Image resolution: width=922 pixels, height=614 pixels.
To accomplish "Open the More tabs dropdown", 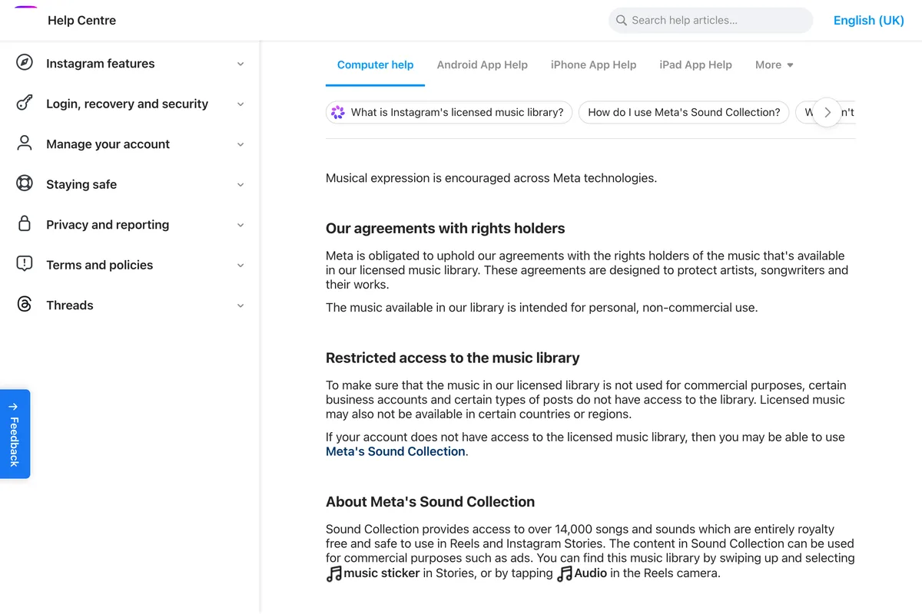I will tap(774, 64).
